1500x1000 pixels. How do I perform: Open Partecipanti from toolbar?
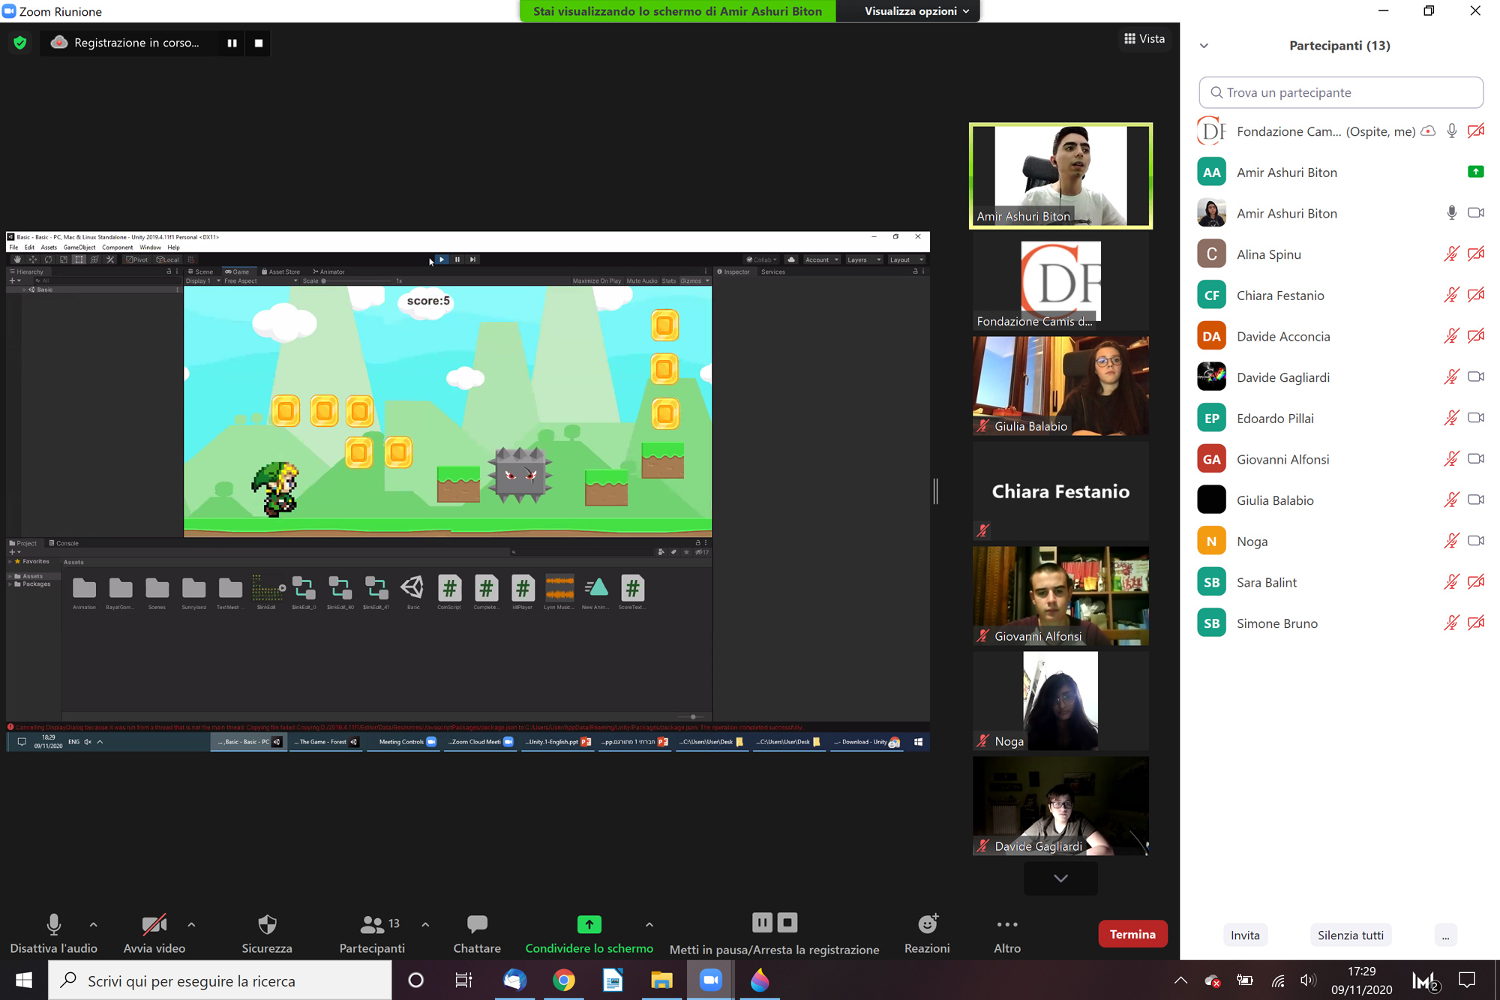click(x=372, y=934)
